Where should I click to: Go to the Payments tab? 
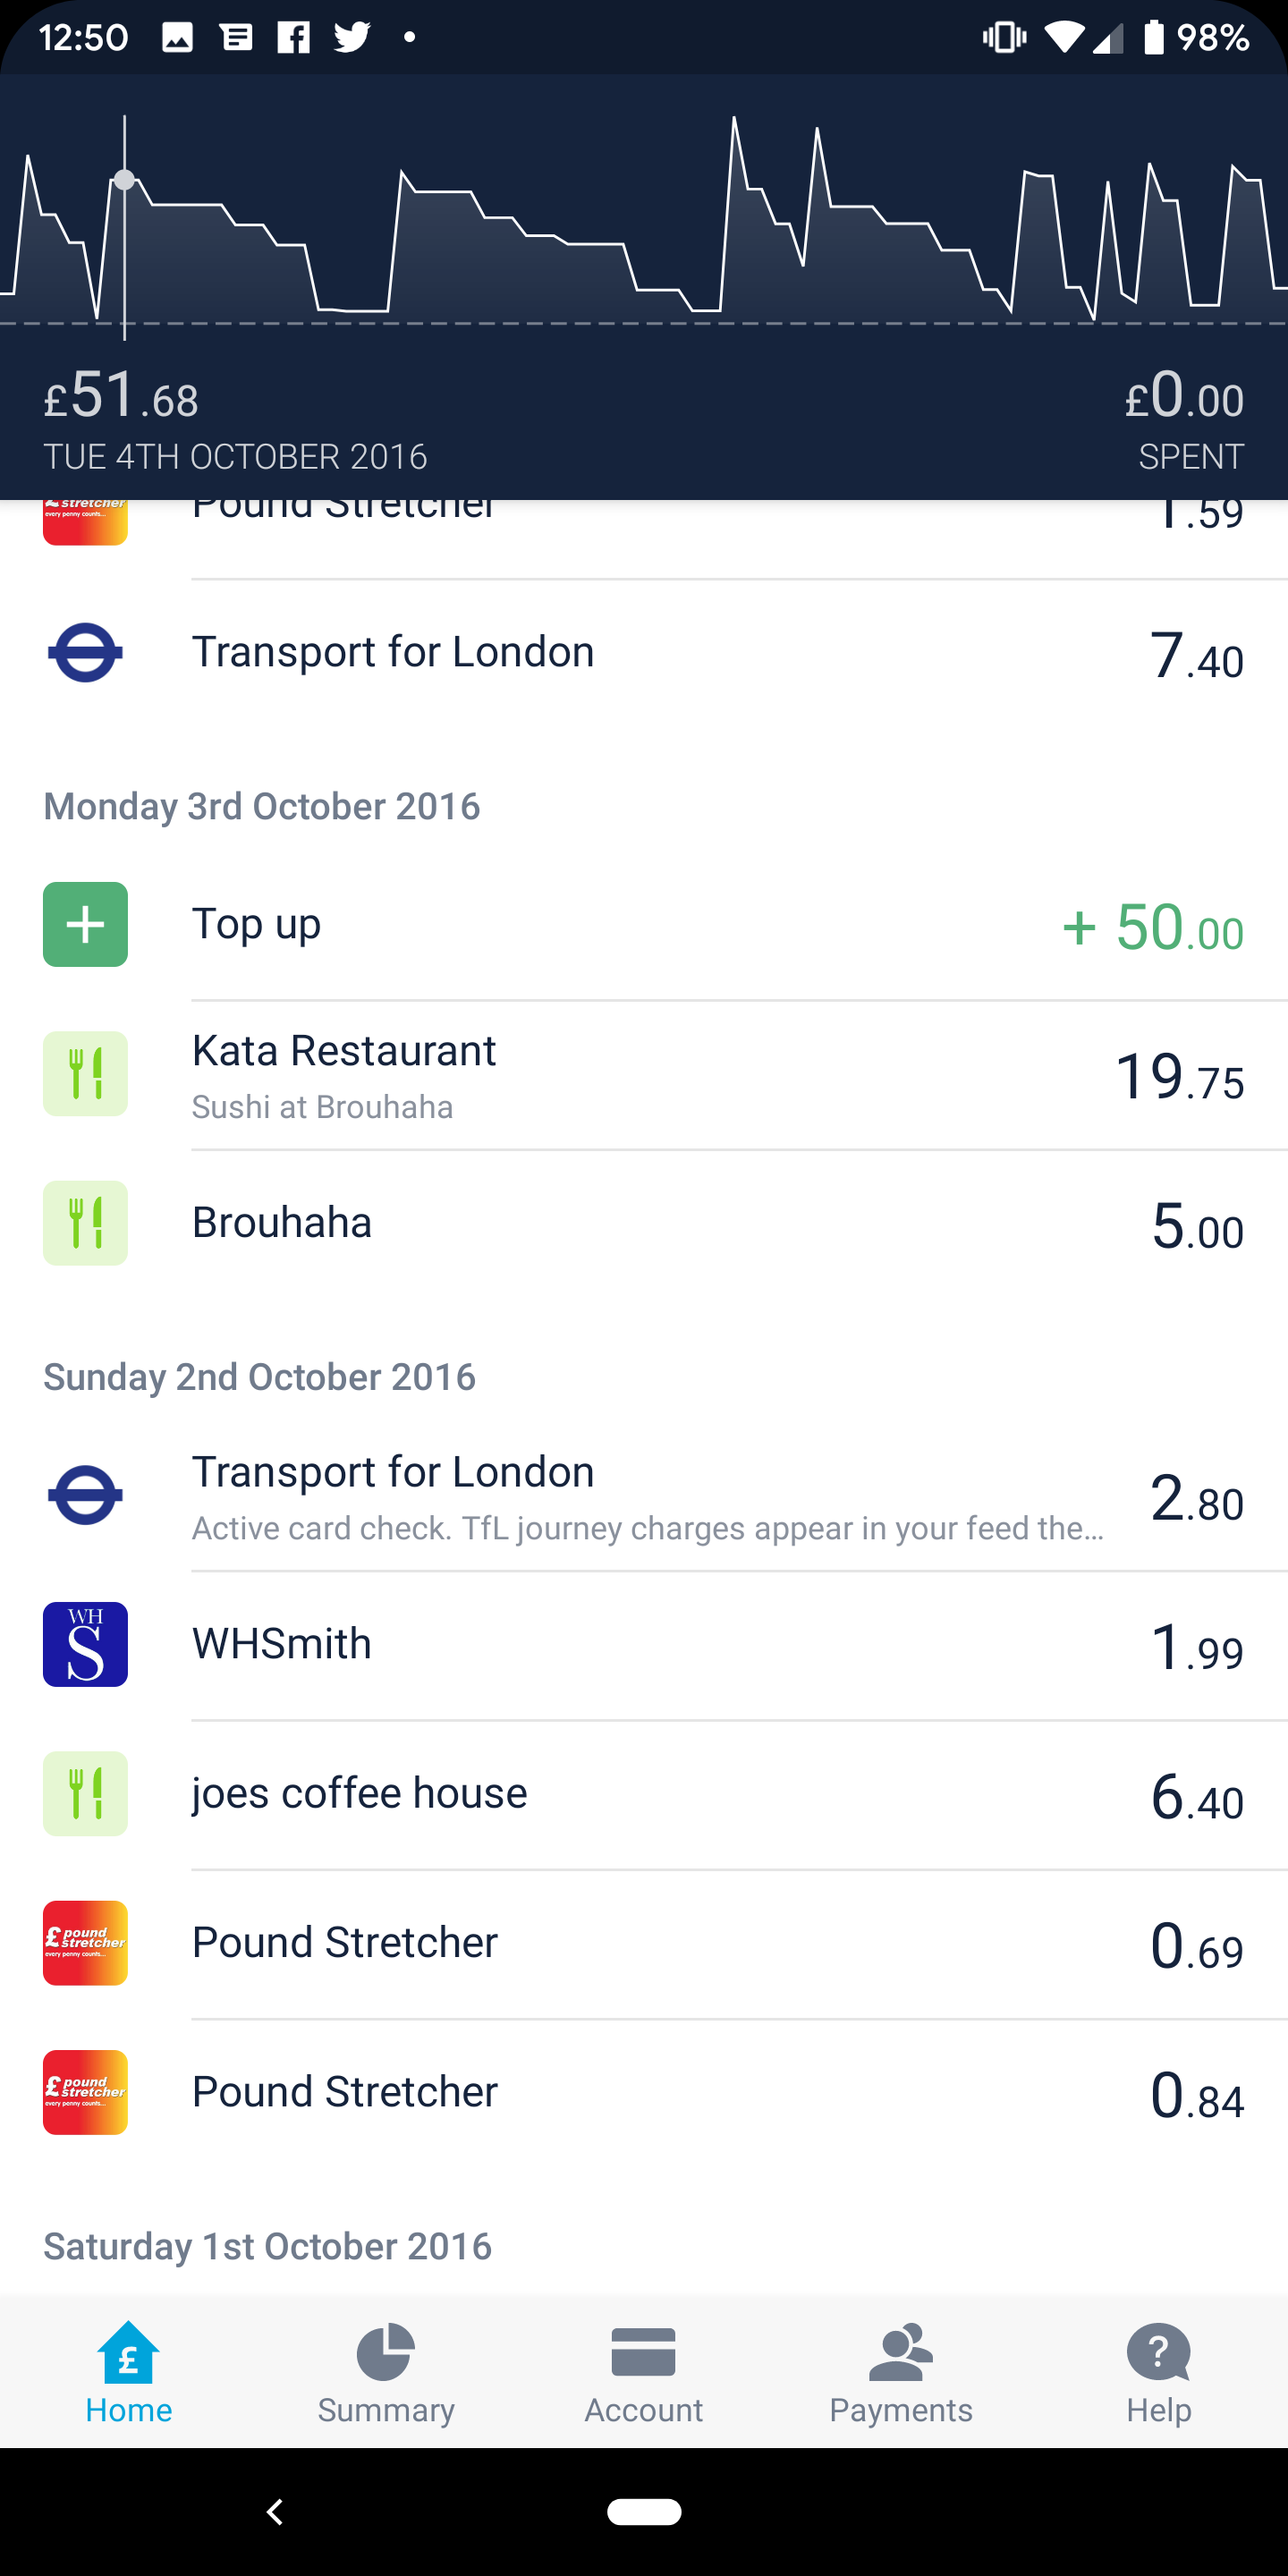click(x=901, y=2372)
